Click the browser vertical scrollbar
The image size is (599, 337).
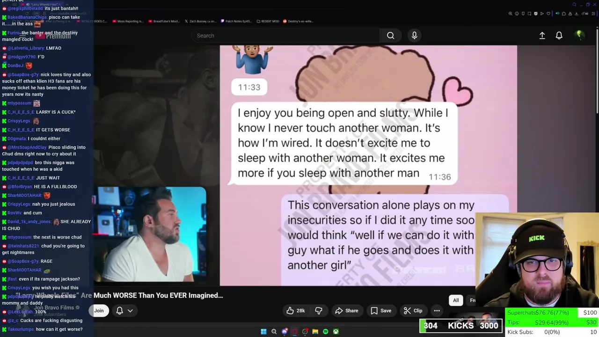[x=597, y=70]
